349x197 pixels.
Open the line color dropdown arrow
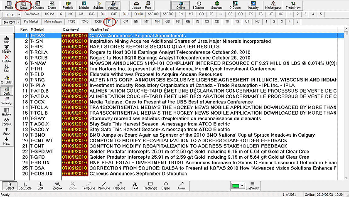242,186
